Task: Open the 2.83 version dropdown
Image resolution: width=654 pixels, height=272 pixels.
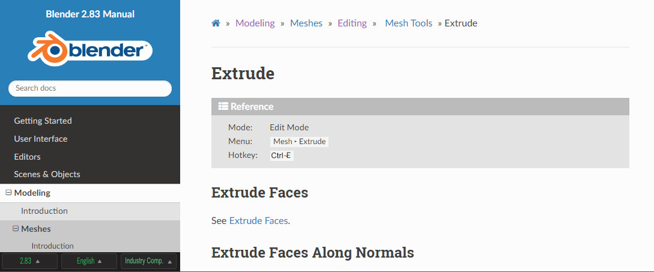Action: point(29,261)
